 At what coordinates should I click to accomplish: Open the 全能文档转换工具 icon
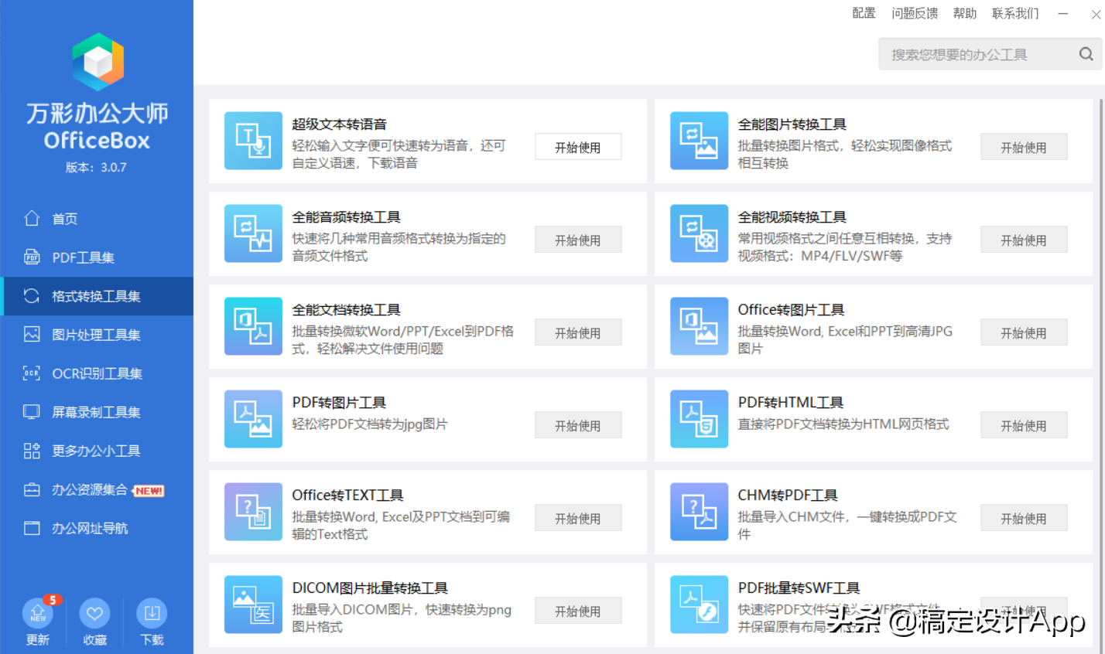tap(253, 326)
